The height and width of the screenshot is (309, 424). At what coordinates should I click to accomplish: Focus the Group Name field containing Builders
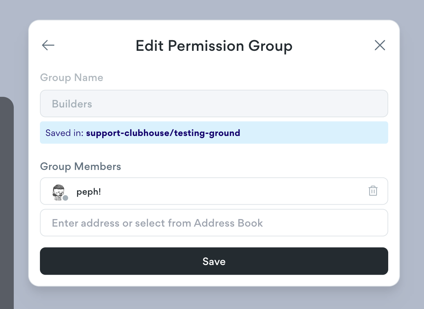(214, 104)
